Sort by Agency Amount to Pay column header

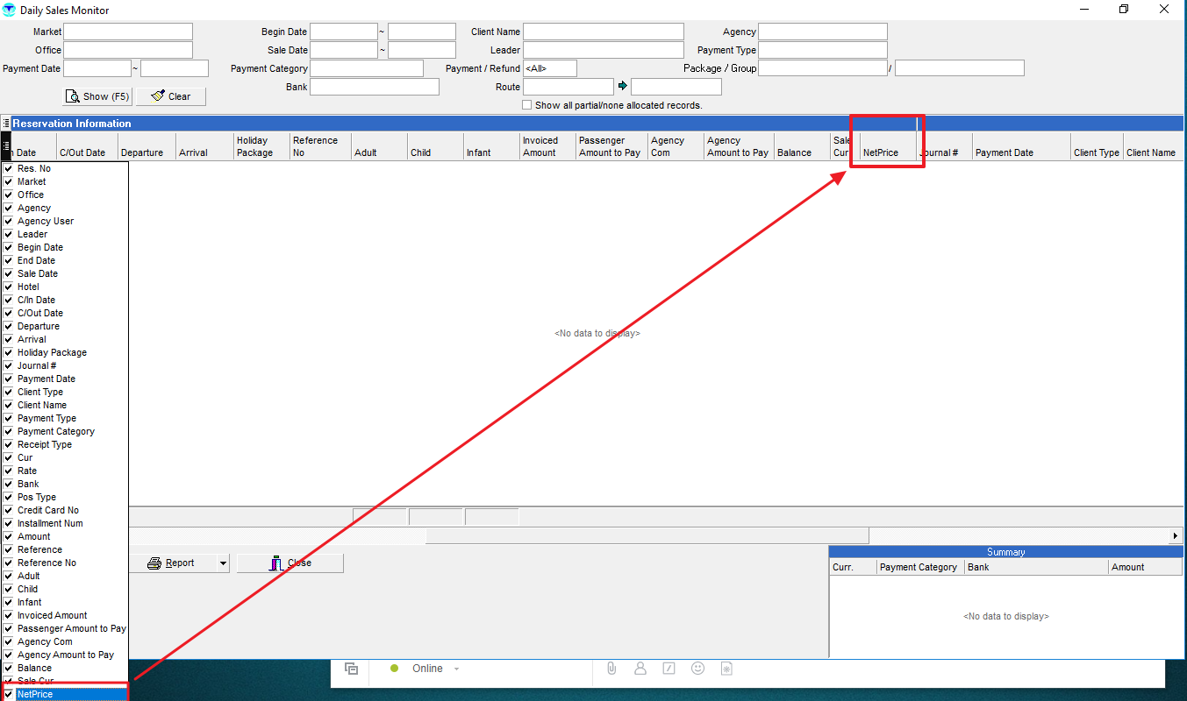click(740, 146)
